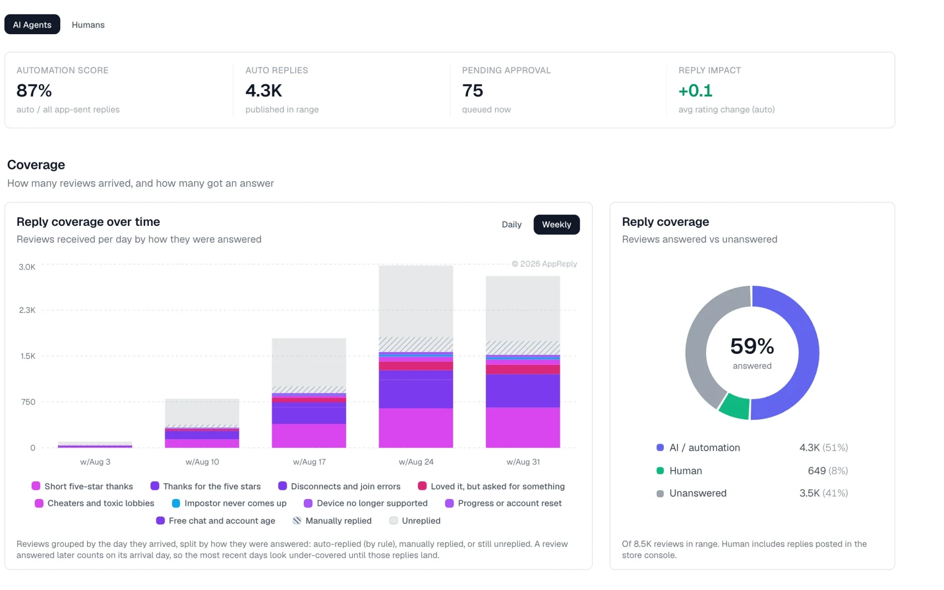The image size is (944, 590).
Task: Click the w/Aug 31 stacked bar
Action: coord(523,362)
